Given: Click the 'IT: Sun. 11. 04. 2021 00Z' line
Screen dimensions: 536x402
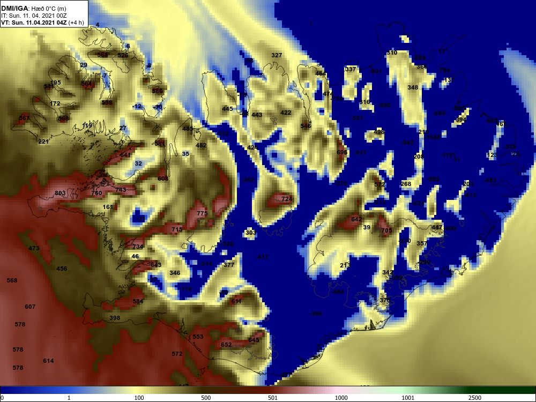Looking at the screenshot, I should pyautogui.click(x=33, y=16).
